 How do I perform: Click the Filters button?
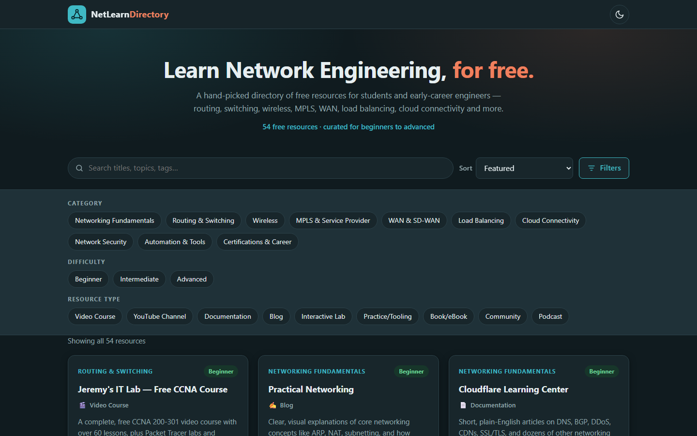[x=604, y=168]
